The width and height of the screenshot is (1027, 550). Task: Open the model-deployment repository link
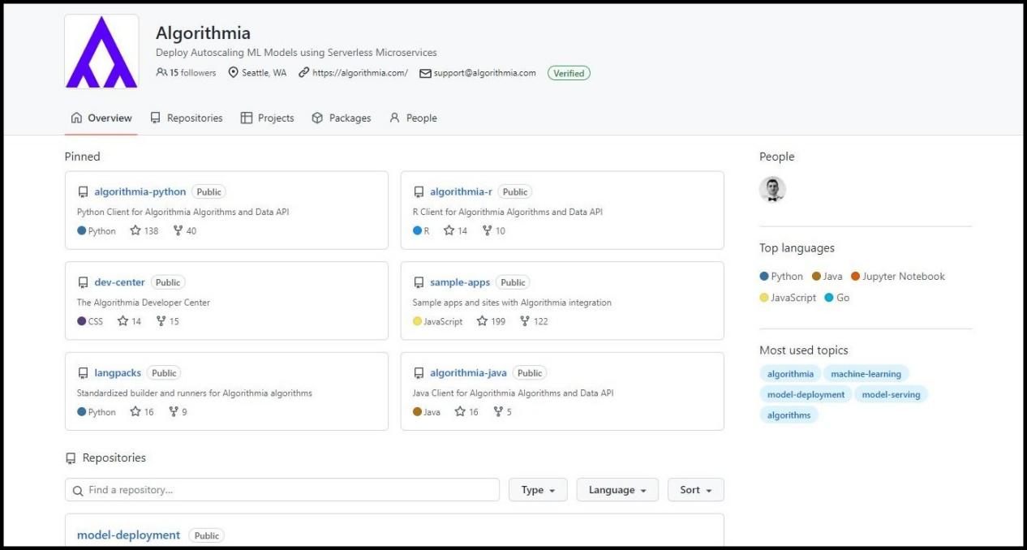128,535
